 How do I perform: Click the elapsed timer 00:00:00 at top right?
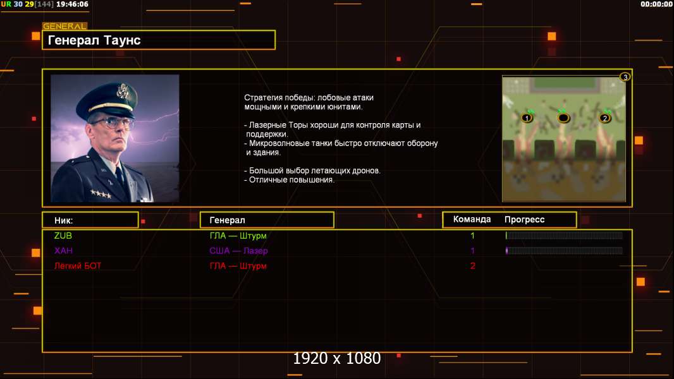656,4
